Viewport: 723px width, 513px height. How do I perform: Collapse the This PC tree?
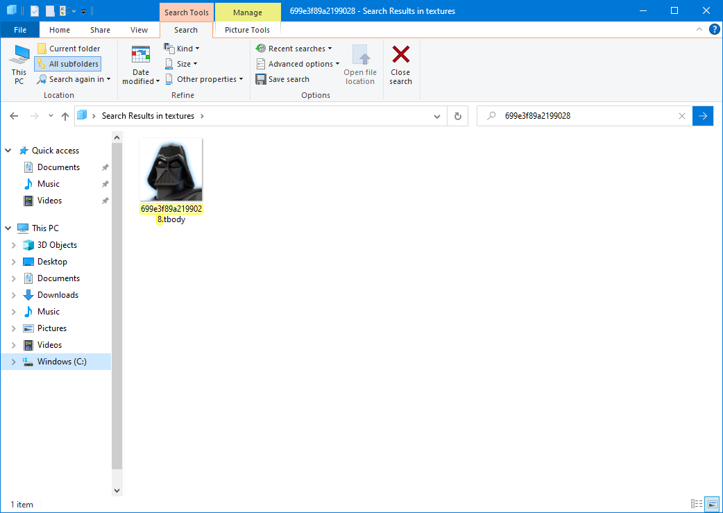pyautogui.click(x=8, y=228)
